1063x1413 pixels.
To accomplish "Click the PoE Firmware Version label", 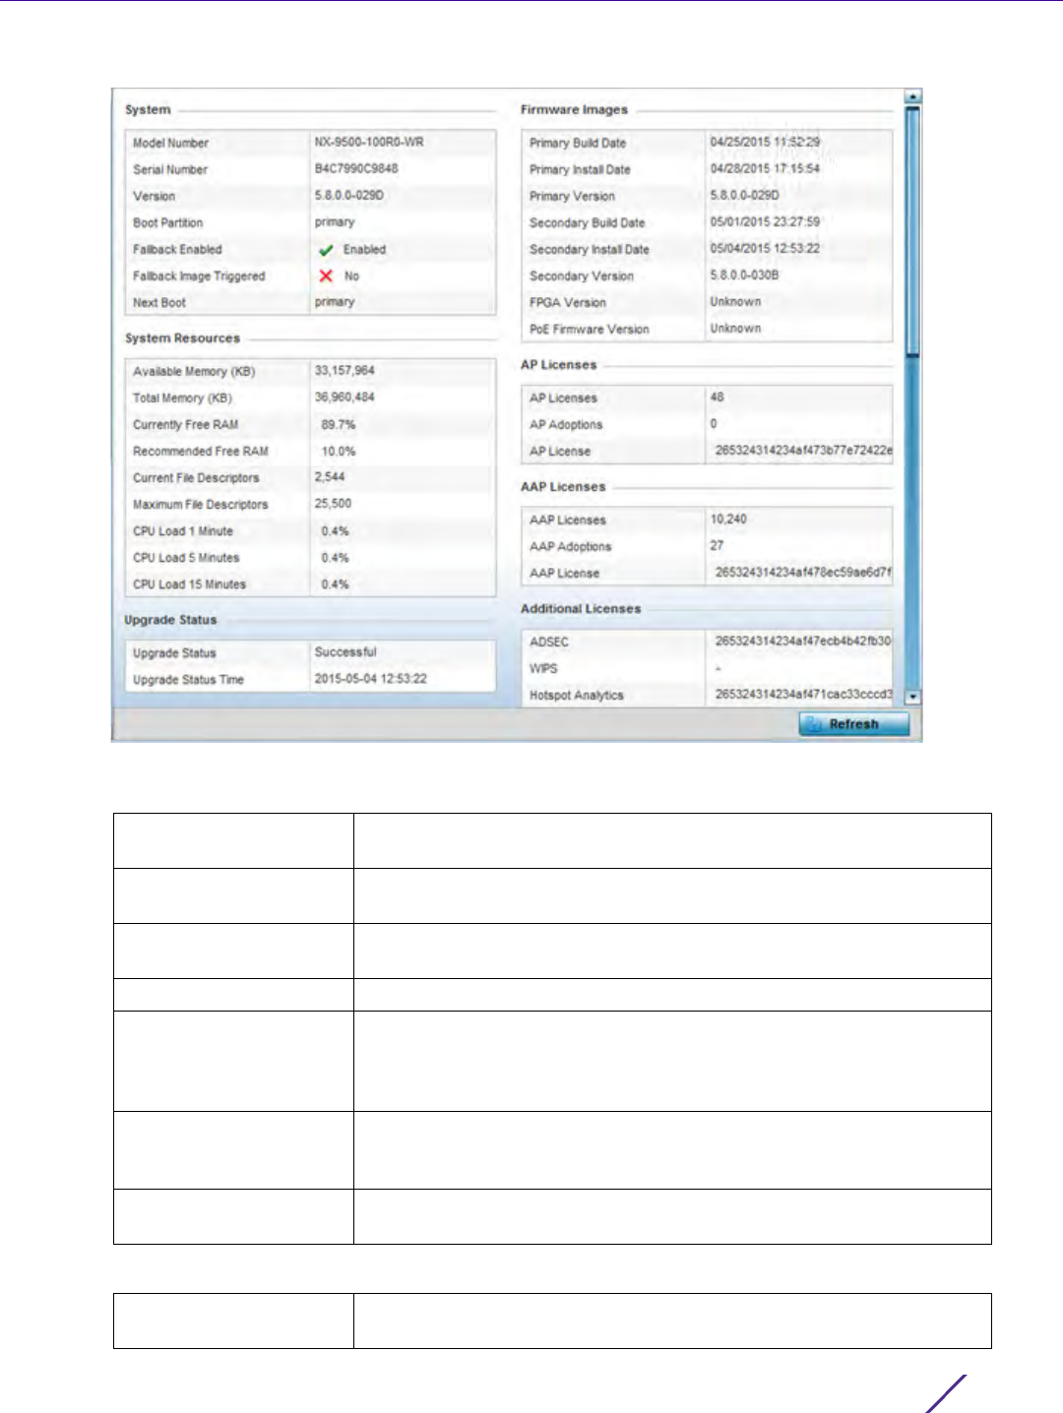I will pyautogui.click(x=590, y=330).
